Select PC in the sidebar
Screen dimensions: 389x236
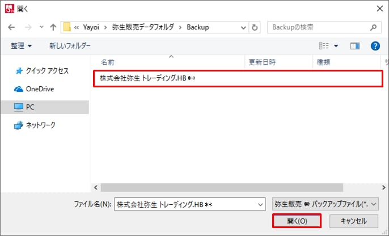[45, 107]
